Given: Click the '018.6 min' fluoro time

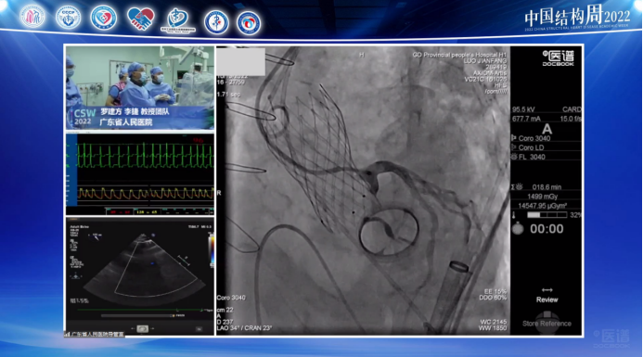Looking at the screenshot, I should 547,187.
